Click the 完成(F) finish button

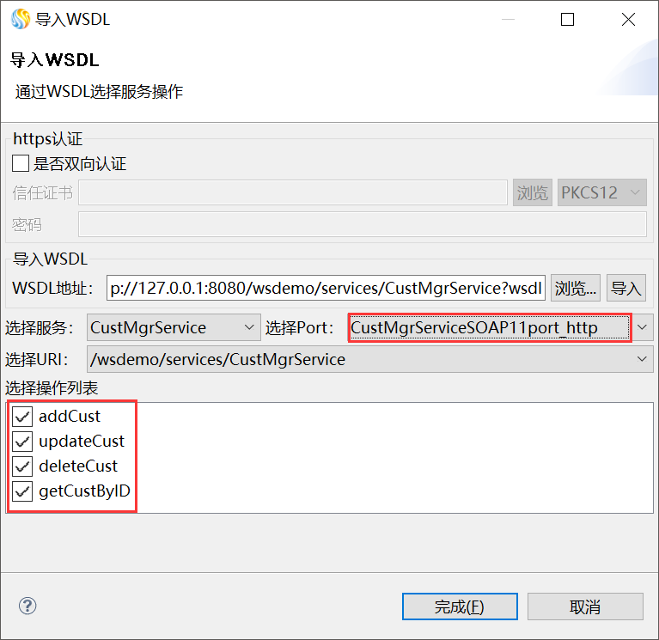460,606
